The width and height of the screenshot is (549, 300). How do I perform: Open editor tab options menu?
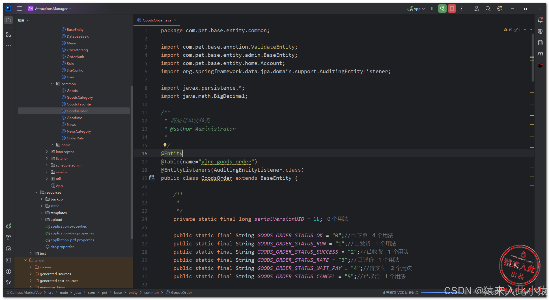point(529,20)
